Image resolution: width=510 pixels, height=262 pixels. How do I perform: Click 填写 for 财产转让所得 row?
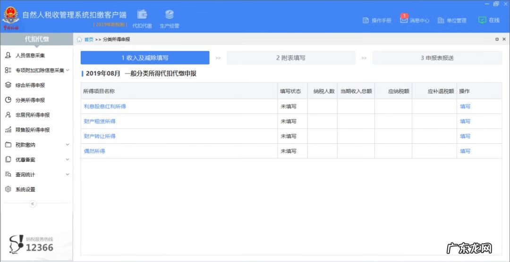click(x=465, y=136)
